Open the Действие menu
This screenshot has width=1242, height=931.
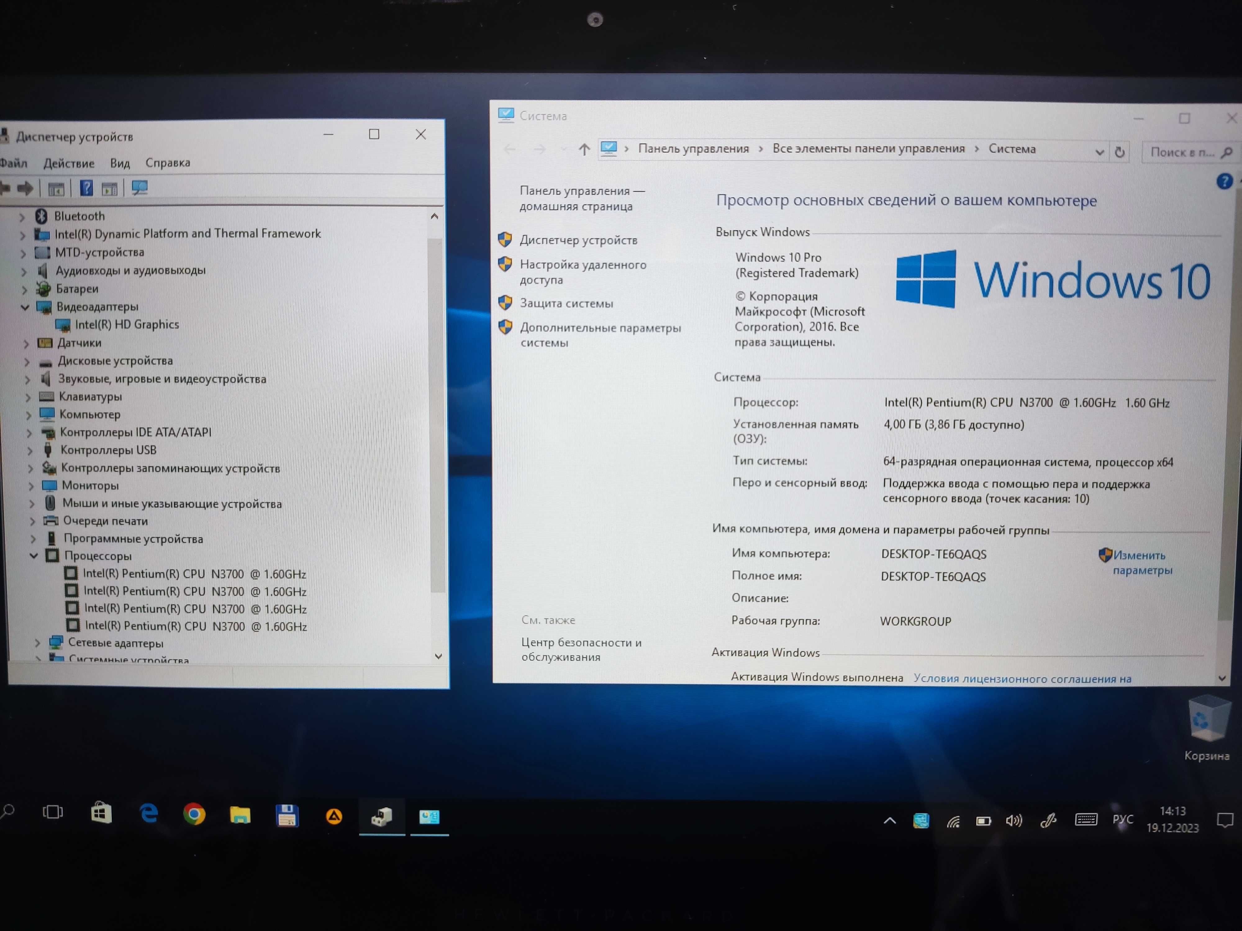(x=69, y=163)
